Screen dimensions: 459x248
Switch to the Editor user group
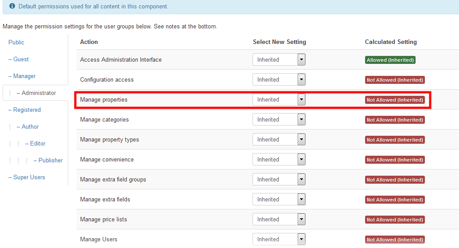click(35, 144)
